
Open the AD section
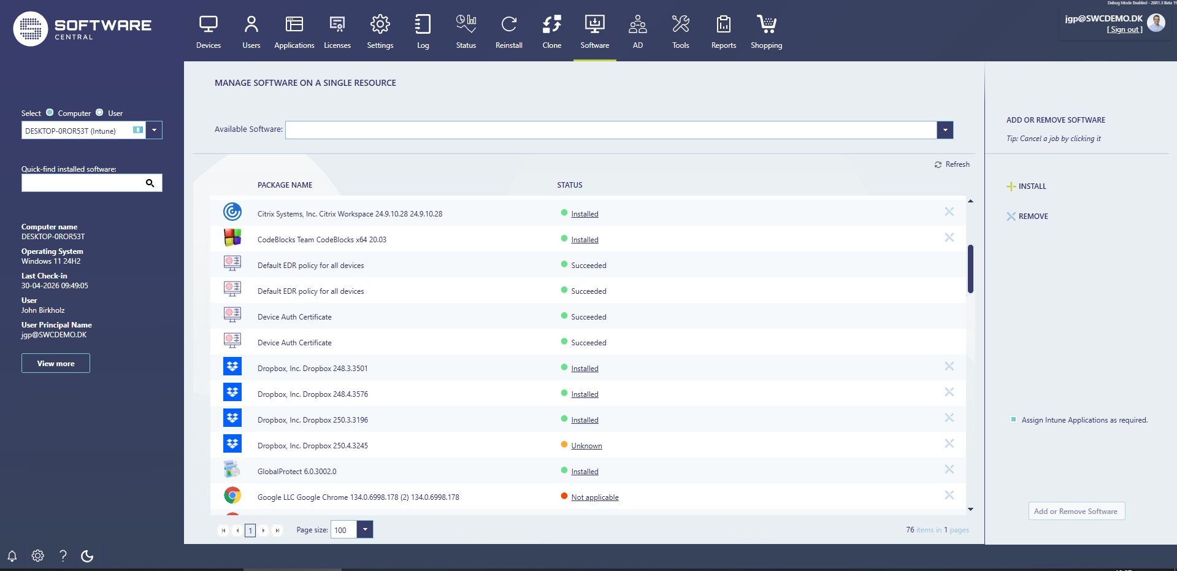click(x=638, y=32)
